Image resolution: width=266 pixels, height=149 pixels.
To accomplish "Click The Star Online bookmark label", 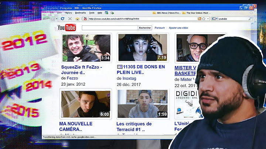I will click(198, 13).
